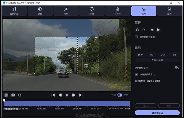Maximize the editor window
The image size is (184, 118).
tap(171, 3)
